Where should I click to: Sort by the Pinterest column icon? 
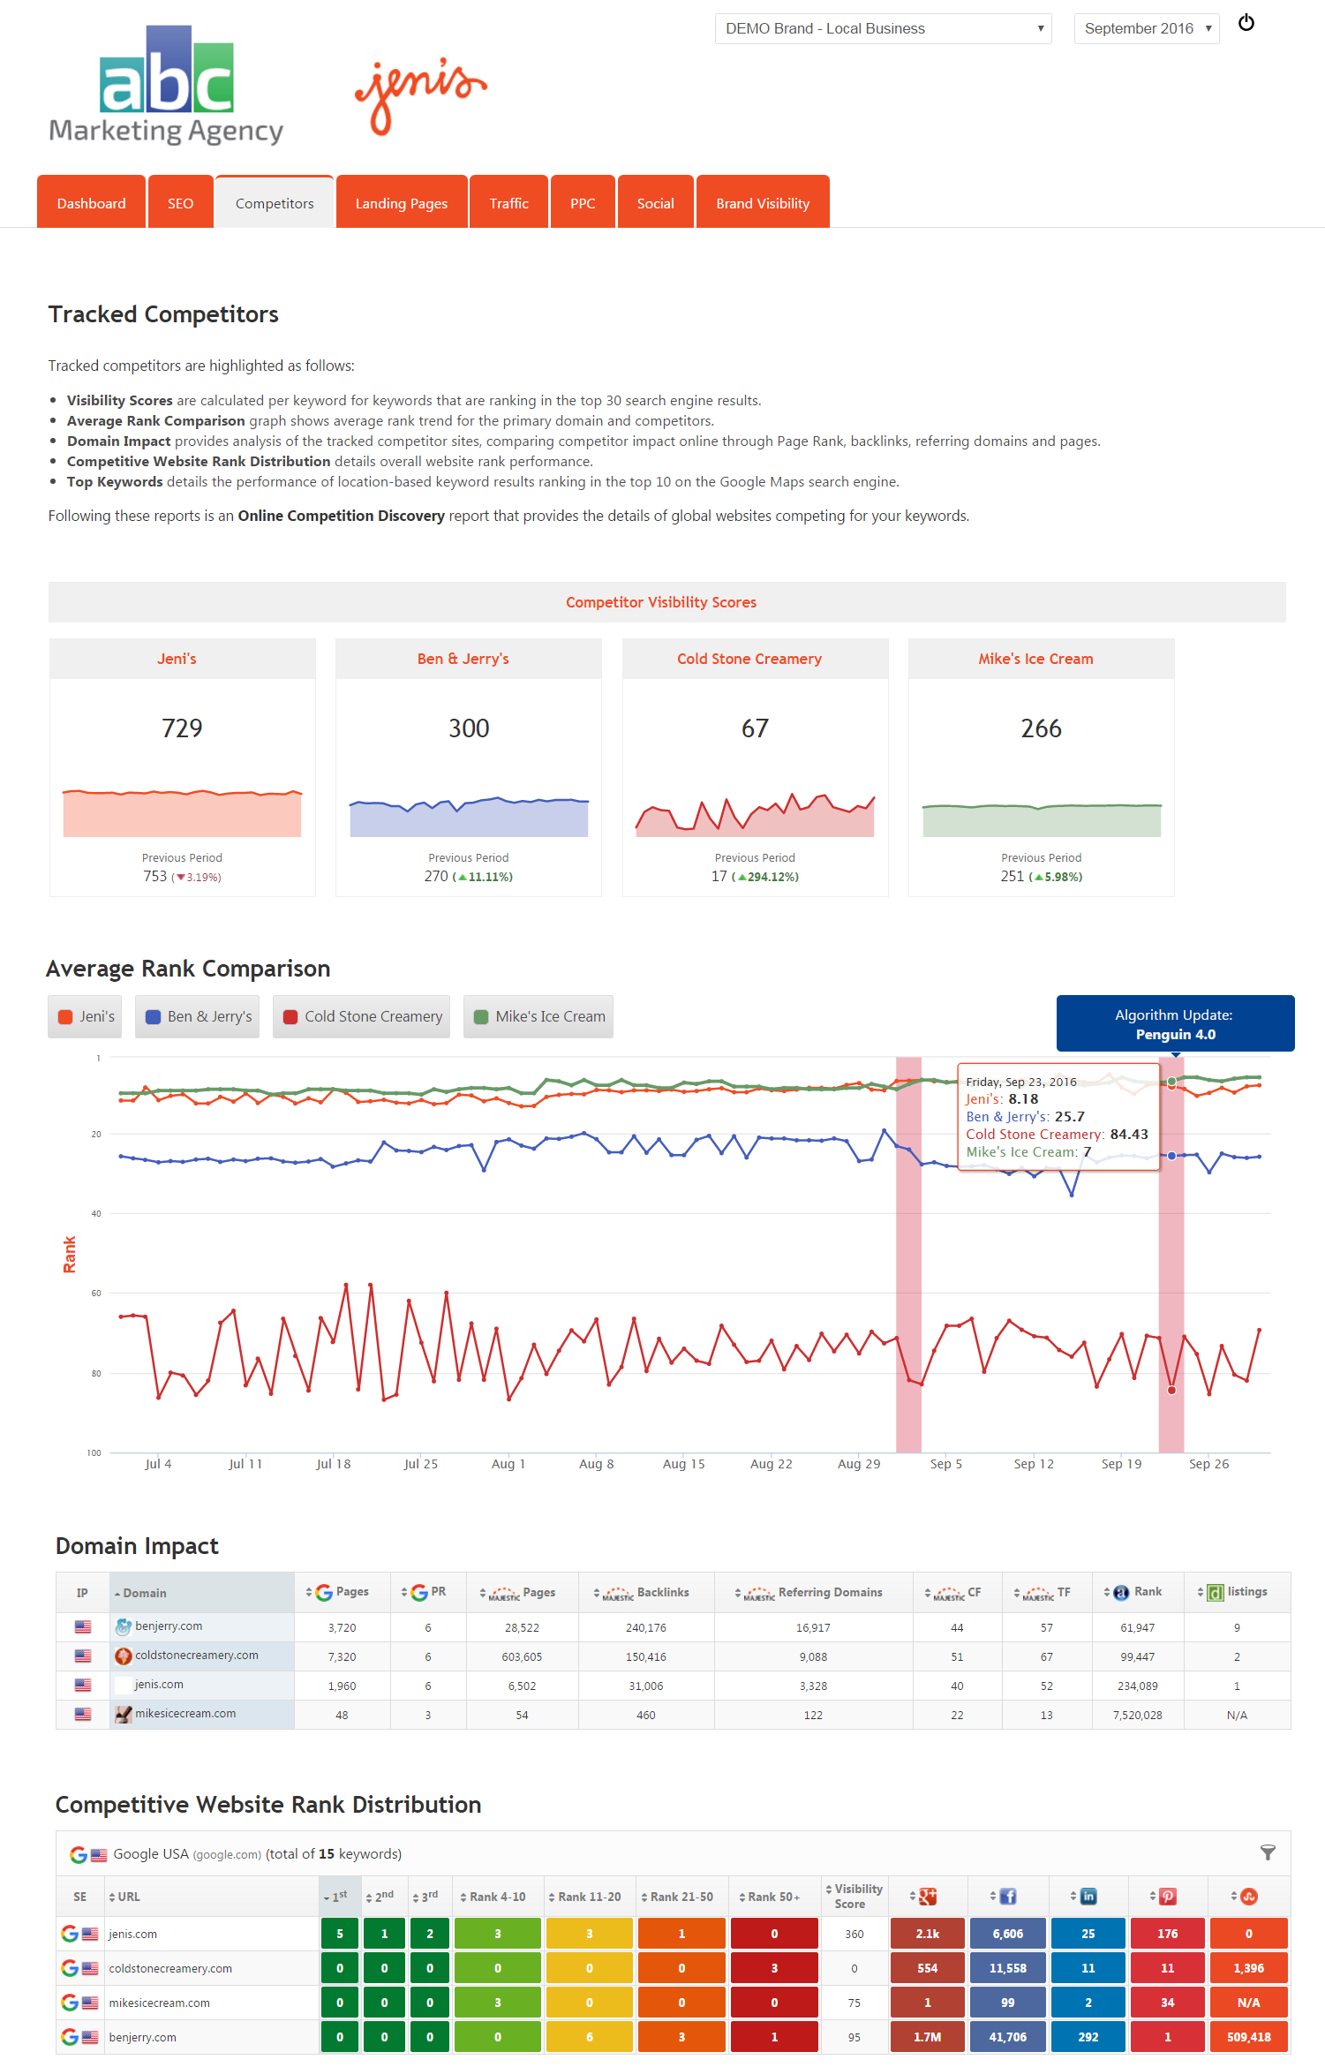click(1167, 1896)
